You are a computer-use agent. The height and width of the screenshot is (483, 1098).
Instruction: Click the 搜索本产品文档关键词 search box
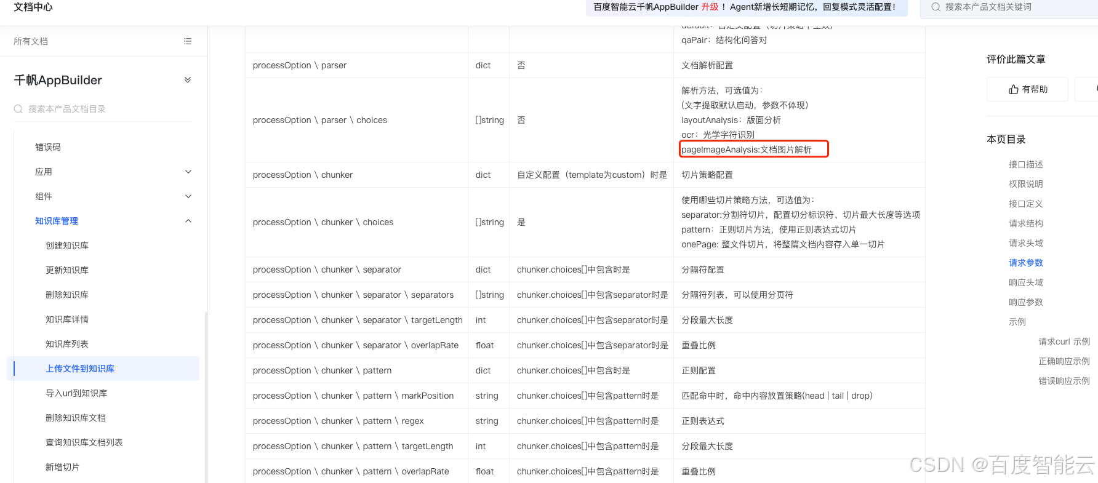point(1009,7)
